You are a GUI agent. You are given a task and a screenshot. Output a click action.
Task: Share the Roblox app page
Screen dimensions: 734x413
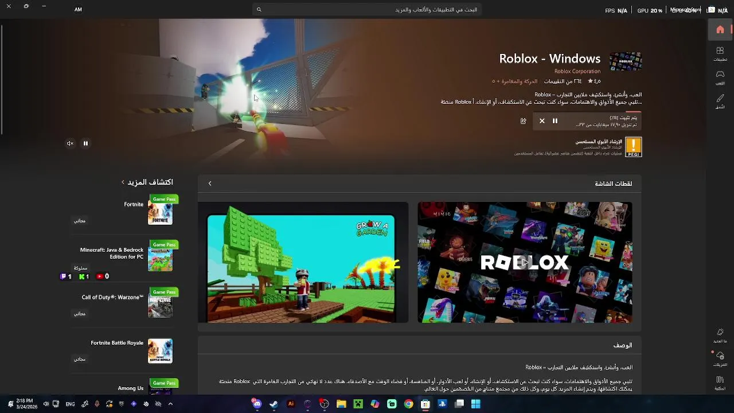(x=523, y=121)
